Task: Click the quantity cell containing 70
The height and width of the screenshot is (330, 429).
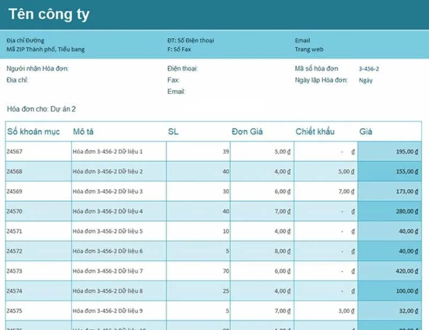Action: pyautogui.click(x=225, y=271)
